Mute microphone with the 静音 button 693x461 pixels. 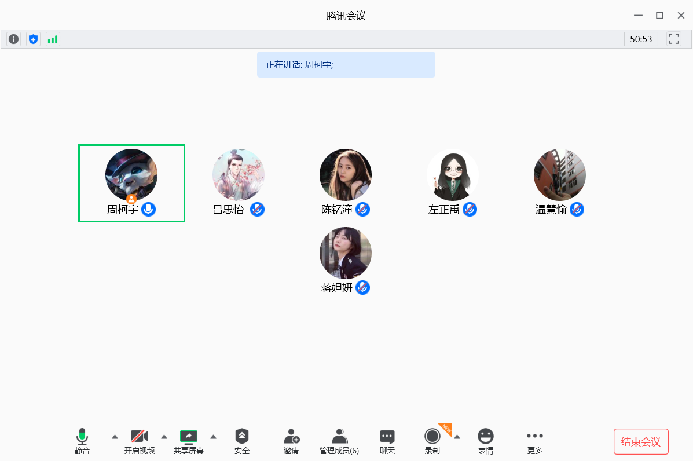(x=82, y=441)
